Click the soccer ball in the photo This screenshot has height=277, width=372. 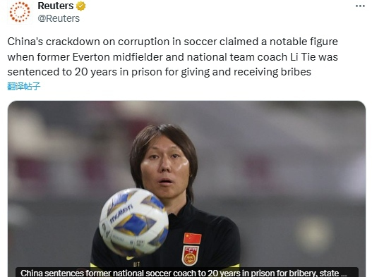(x=134, y=222)
